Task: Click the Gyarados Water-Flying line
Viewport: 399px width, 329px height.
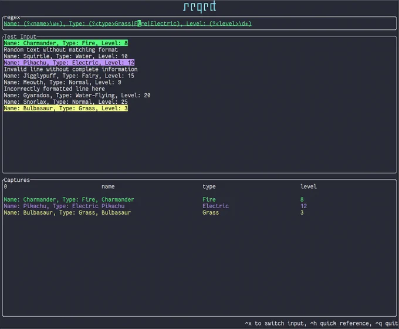Action: coord(77,95)
